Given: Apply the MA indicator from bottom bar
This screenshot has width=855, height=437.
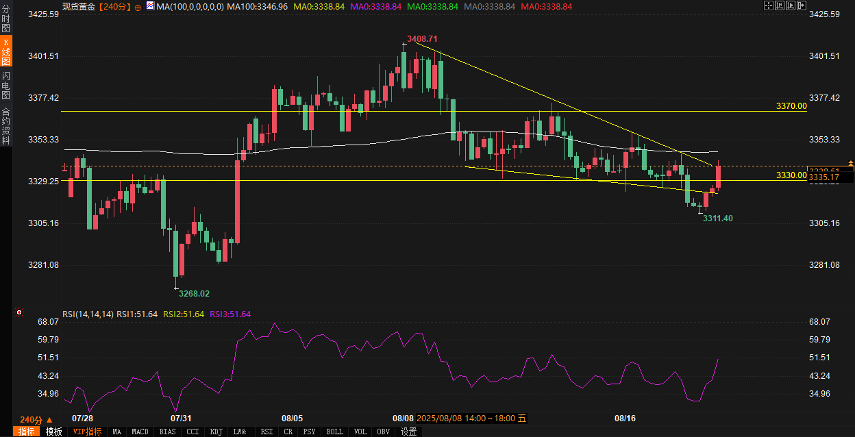Looking at the screenshot, I should click(x=117, y=432).
